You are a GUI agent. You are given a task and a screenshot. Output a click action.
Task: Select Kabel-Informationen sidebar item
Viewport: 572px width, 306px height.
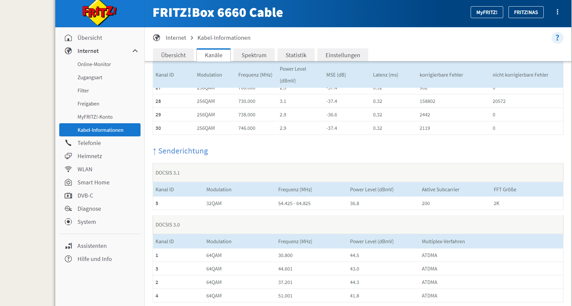[100, 130]
